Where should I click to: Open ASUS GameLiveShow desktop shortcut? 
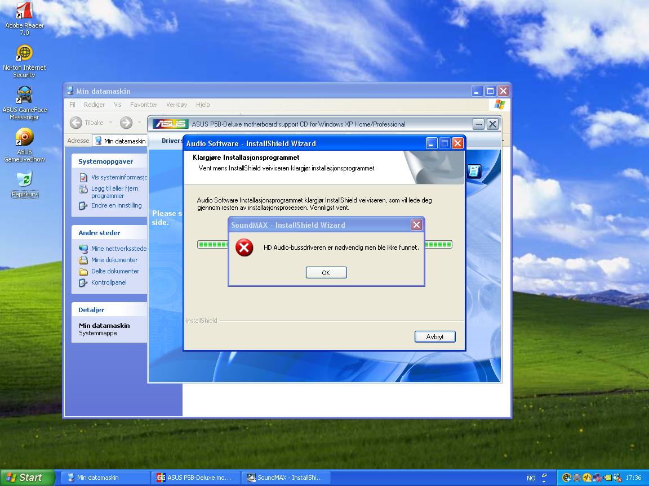point(24,146)
